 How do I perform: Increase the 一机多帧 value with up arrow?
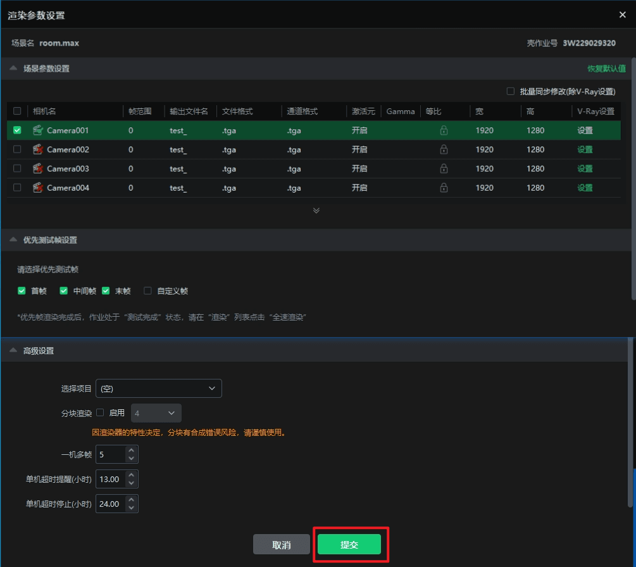coord(131,450)
